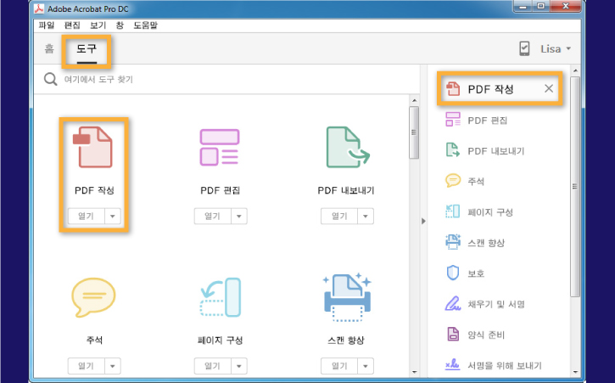Click the 주석 bubble icon in the right sidebar
Image resolution: width=615 pixels, height=383 pixels.
453,181
